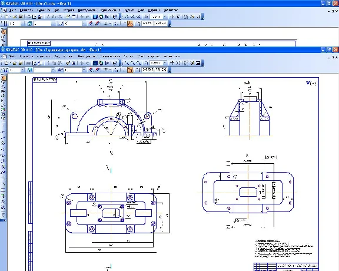Click the Save icon in the upper background window
This screenshot has width=339, height=271.
(21, 16)
